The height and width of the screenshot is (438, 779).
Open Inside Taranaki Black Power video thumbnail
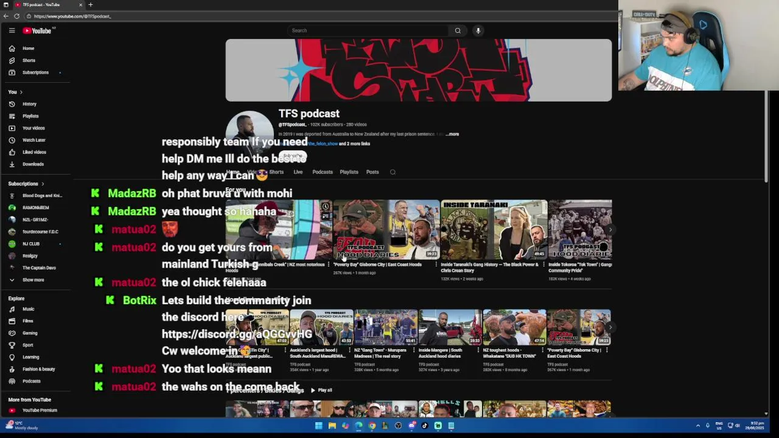pyautogui.click(x=494, y=229)
